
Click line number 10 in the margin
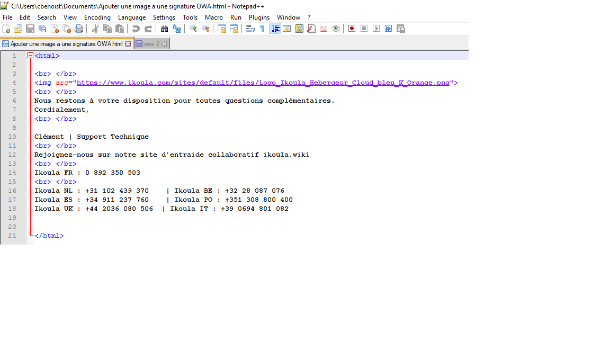point(12,137)
